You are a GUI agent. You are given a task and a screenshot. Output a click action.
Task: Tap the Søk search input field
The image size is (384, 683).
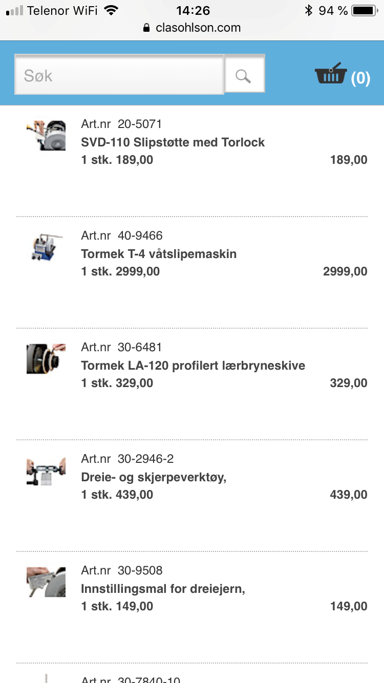click(x=119, y=76)
